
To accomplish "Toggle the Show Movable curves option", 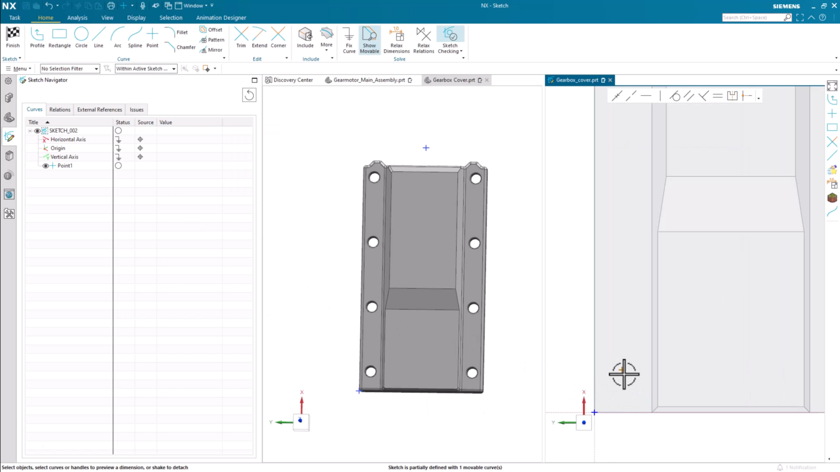I will (369, 40).
